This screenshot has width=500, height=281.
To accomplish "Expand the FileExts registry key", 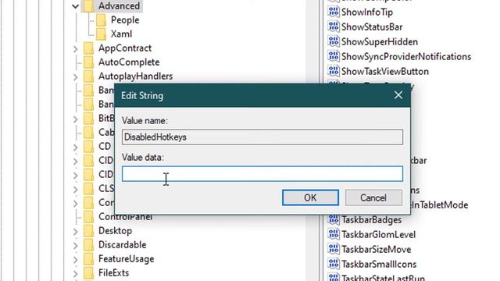I will [x=75, y=273].
